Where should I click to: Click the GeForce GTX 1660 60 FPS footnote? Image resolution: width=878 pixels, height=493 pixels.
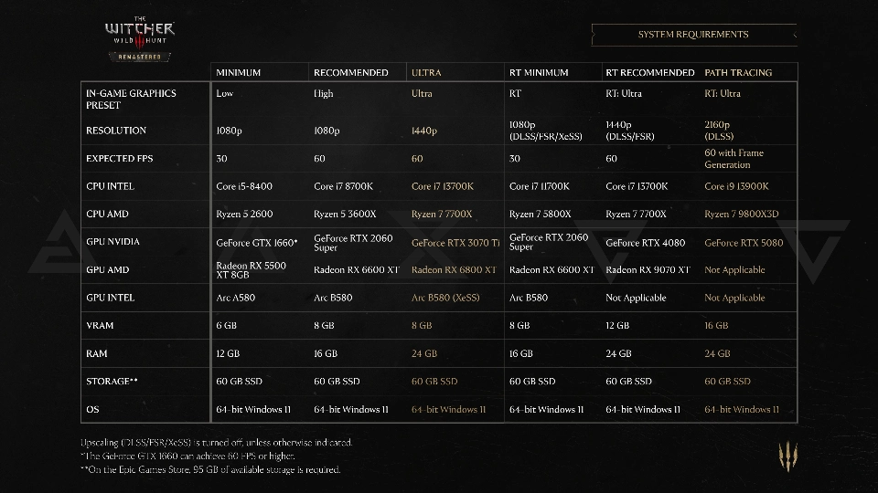pos(187,456)
